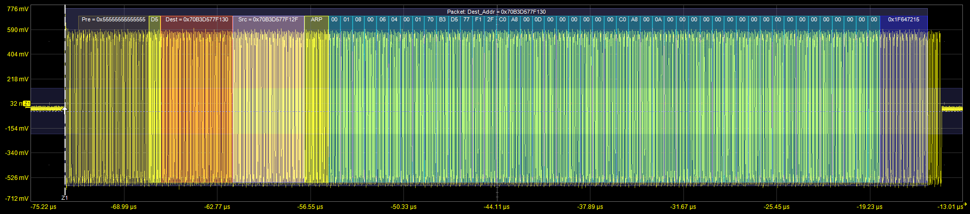Click the ARP ethertype decode field
Viewport: 970px width, 214px height.
pyautogui.click(x=317, y=20)
